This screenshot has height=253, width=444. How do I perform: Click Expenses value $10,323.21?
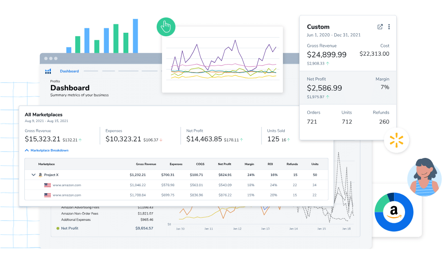click(123, 139)
